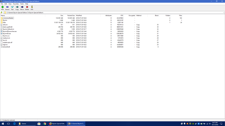Click the Avast tray icon
The image size is (225, 126).
pyautogui.click(x=187, y=124)
